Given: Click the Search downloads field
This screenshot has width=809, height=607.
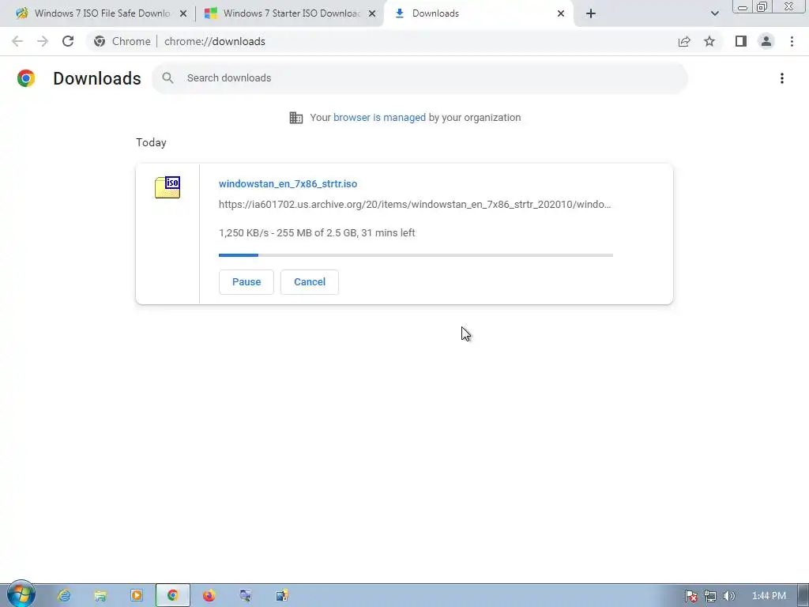Looking at the screenshot, I should click(420, 78).
